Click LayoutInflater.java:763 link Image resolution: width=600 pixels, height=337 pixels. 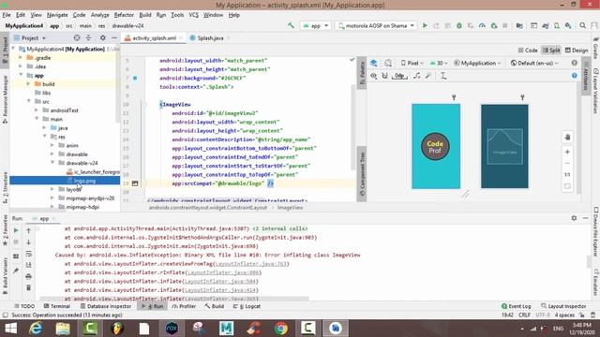[250, 264]
